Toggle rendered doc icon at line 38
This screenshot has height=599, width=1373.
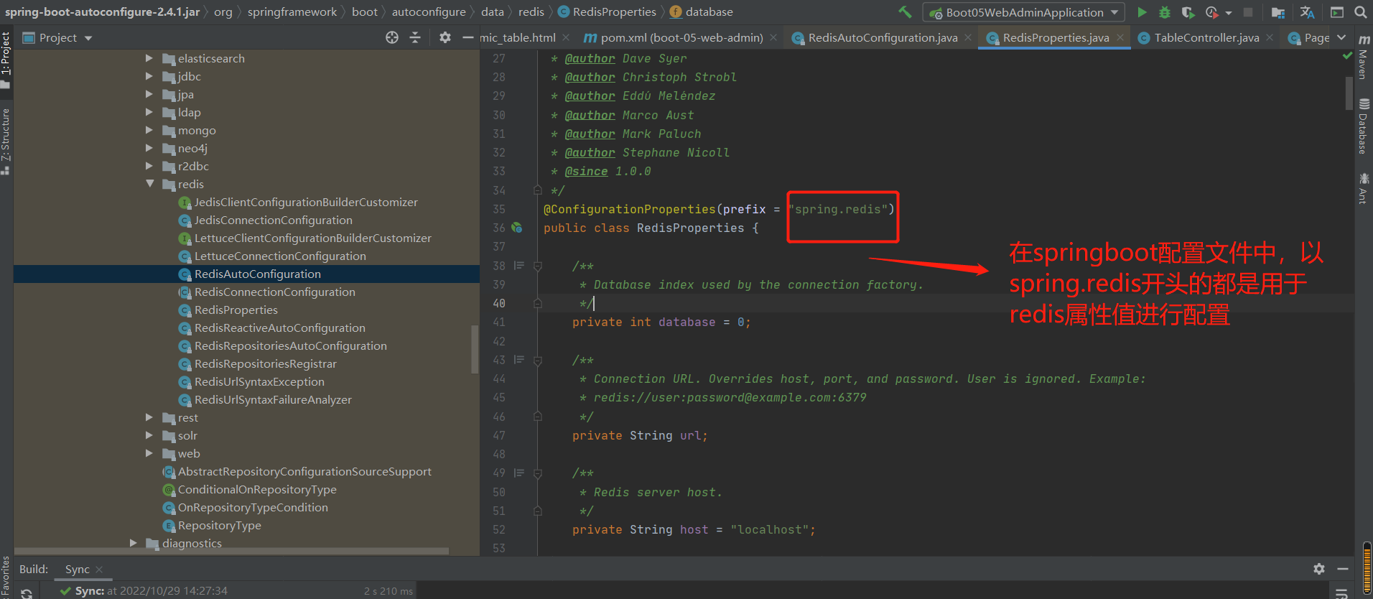coord(518,266)
